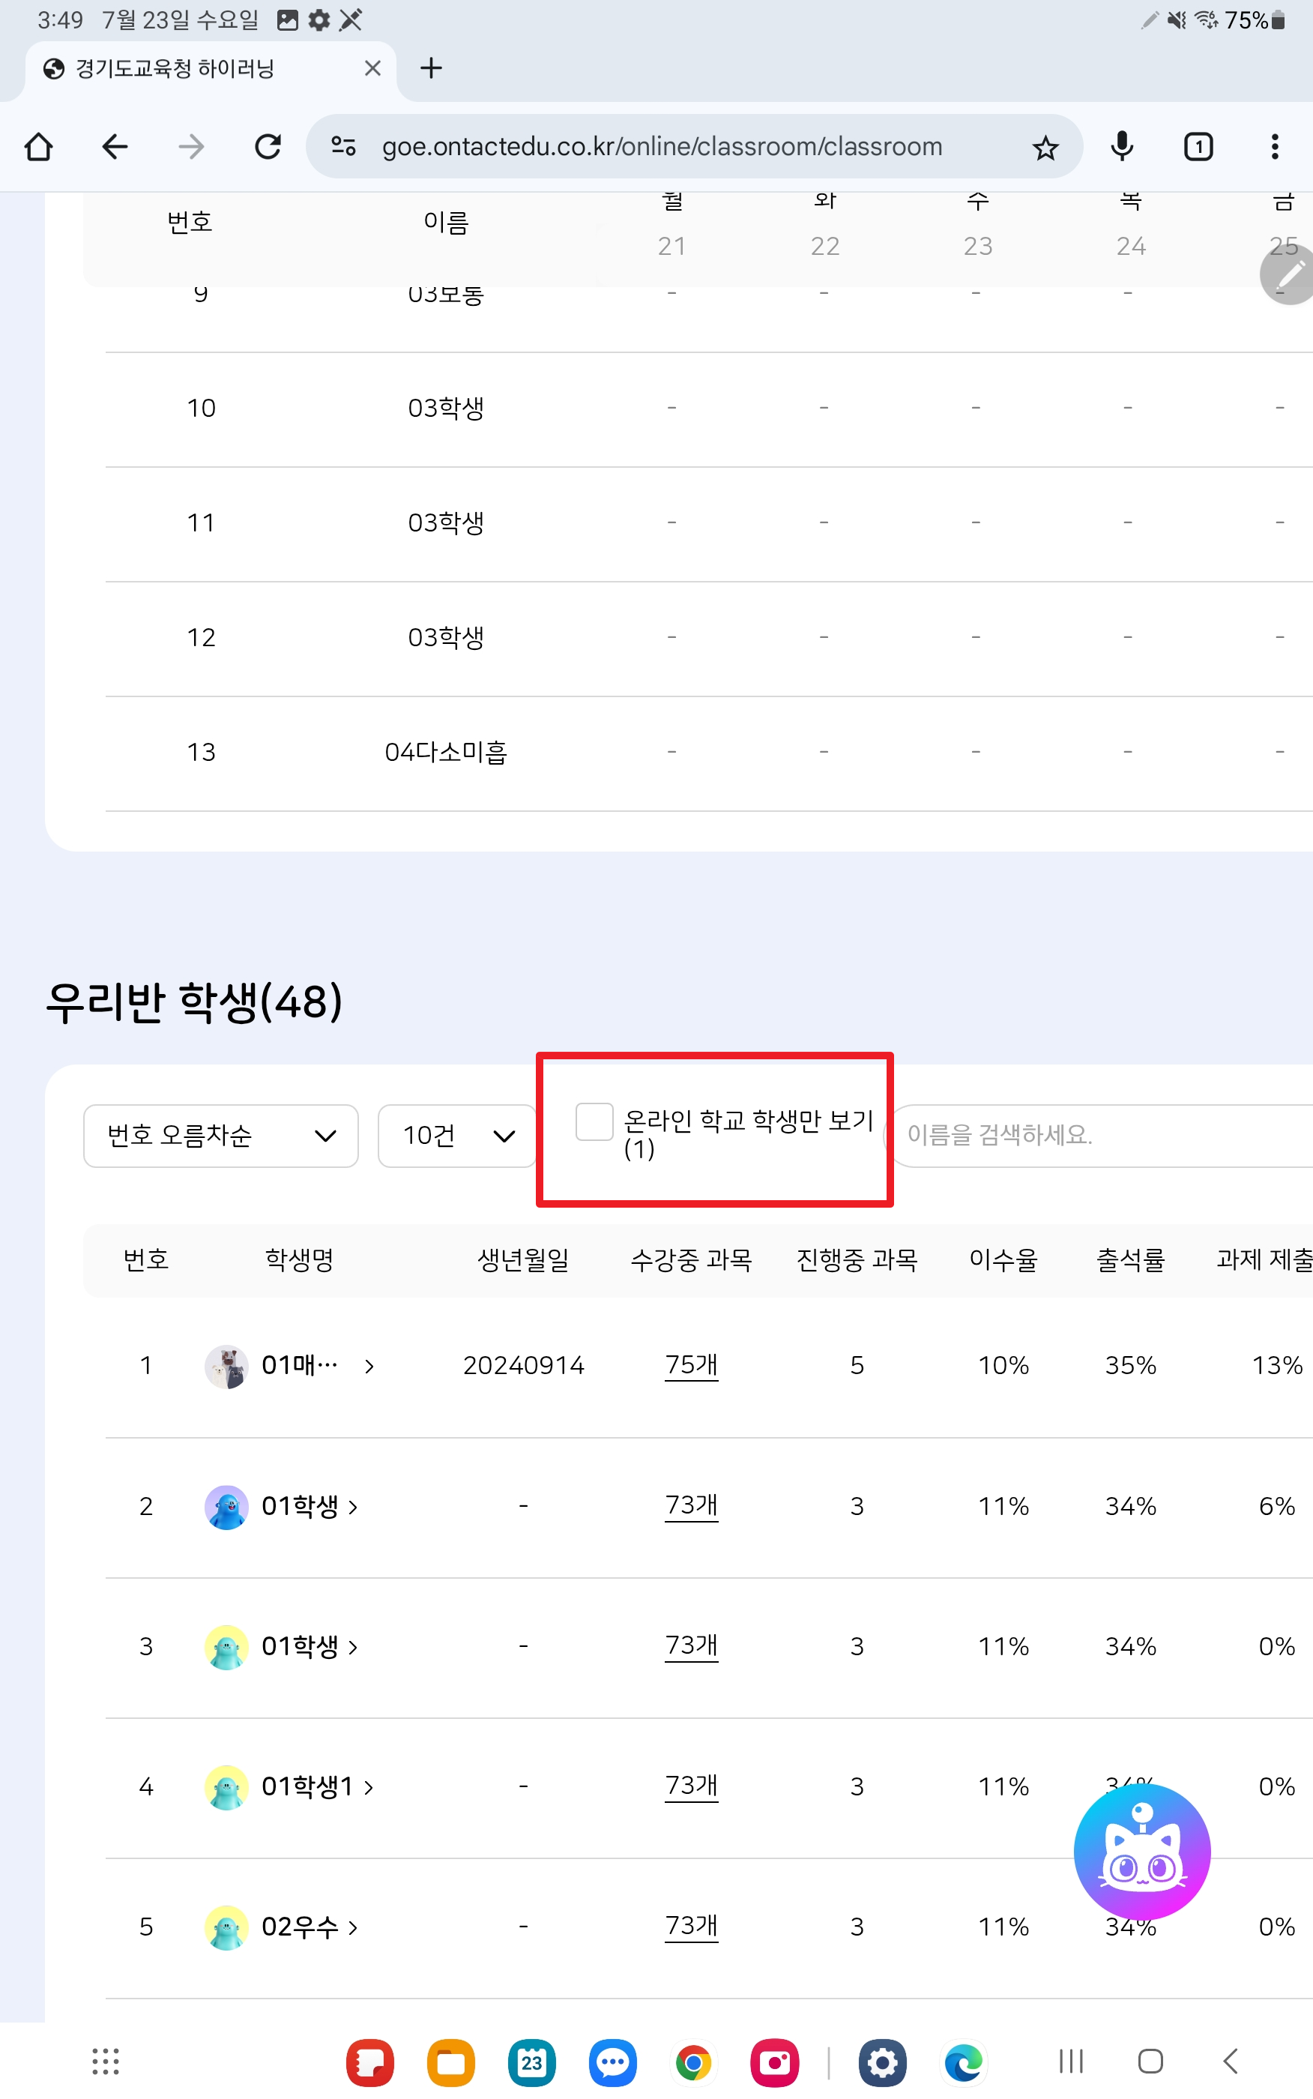
Task: Open the cat chatbot assistant icon
Action: 1141,1852
